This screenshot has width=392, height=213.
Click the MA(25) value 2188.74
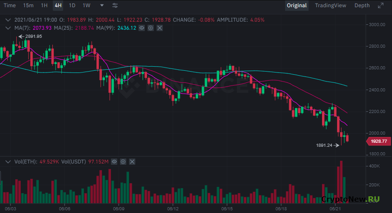click(x=84, y=28)
